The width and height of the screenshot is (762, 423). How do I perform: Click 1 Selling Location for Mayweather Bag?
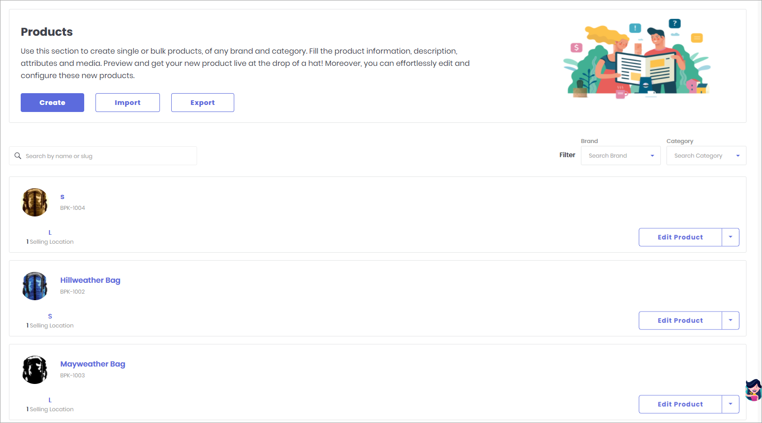click(x=50, y=409)
